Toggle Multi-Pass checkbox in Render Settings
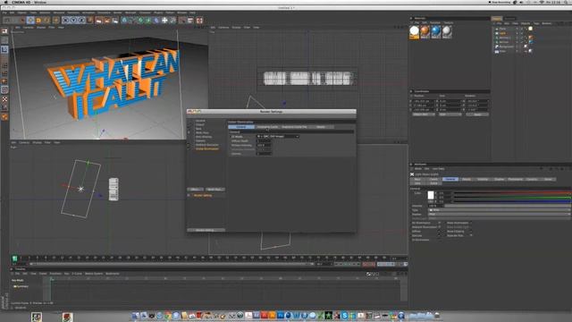This screenshot has height=322, width=572. 189,133
